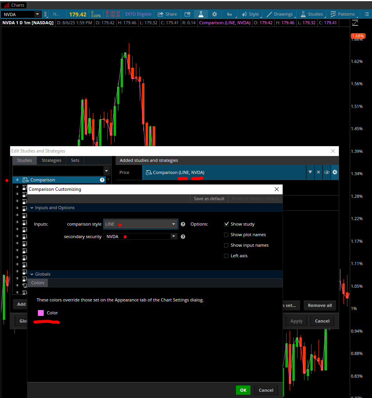Open the Style menu in chart toolbar
Image resolution: width=372 pixels, height=398 pixels.
point(250,14)
